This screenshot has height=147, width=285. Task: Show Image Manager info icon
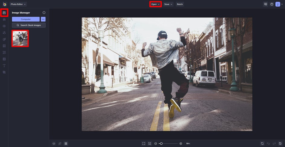(44, 13)
